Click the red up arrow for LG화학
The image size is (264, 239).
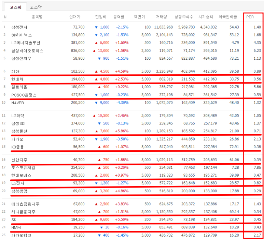click(x=94, y=116)
